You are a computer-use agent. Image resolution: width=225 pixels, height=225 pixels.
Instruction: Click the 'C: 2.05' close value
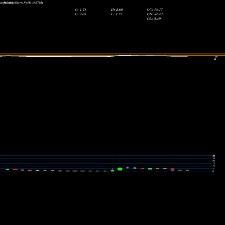(x=81, y=14)
